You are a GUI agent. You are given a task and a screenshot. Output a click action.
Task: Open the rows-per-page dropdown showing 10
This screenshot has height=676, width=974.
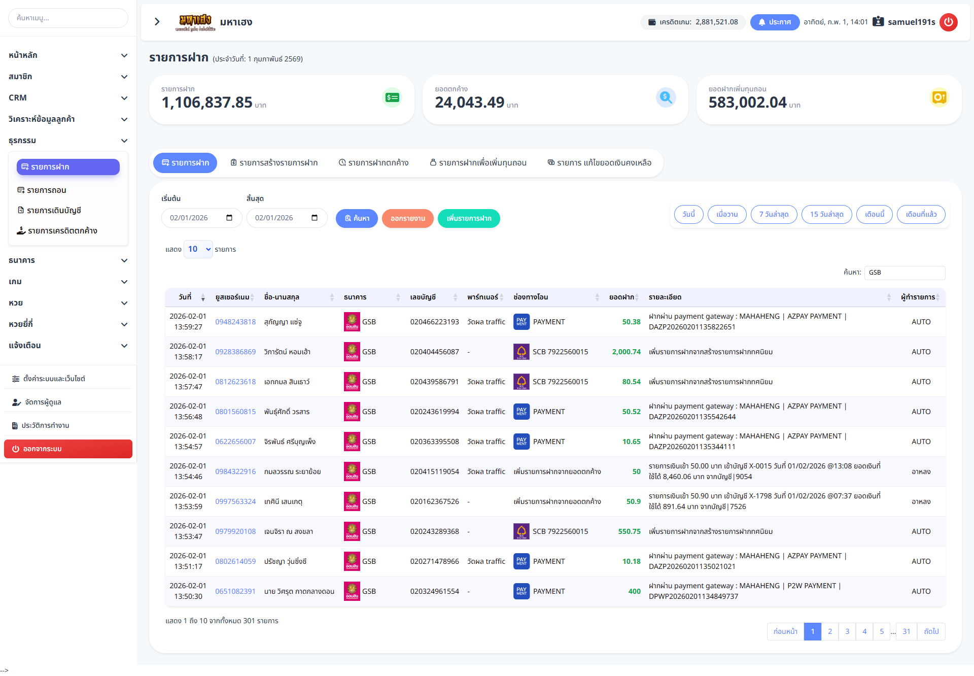point(198,249)
